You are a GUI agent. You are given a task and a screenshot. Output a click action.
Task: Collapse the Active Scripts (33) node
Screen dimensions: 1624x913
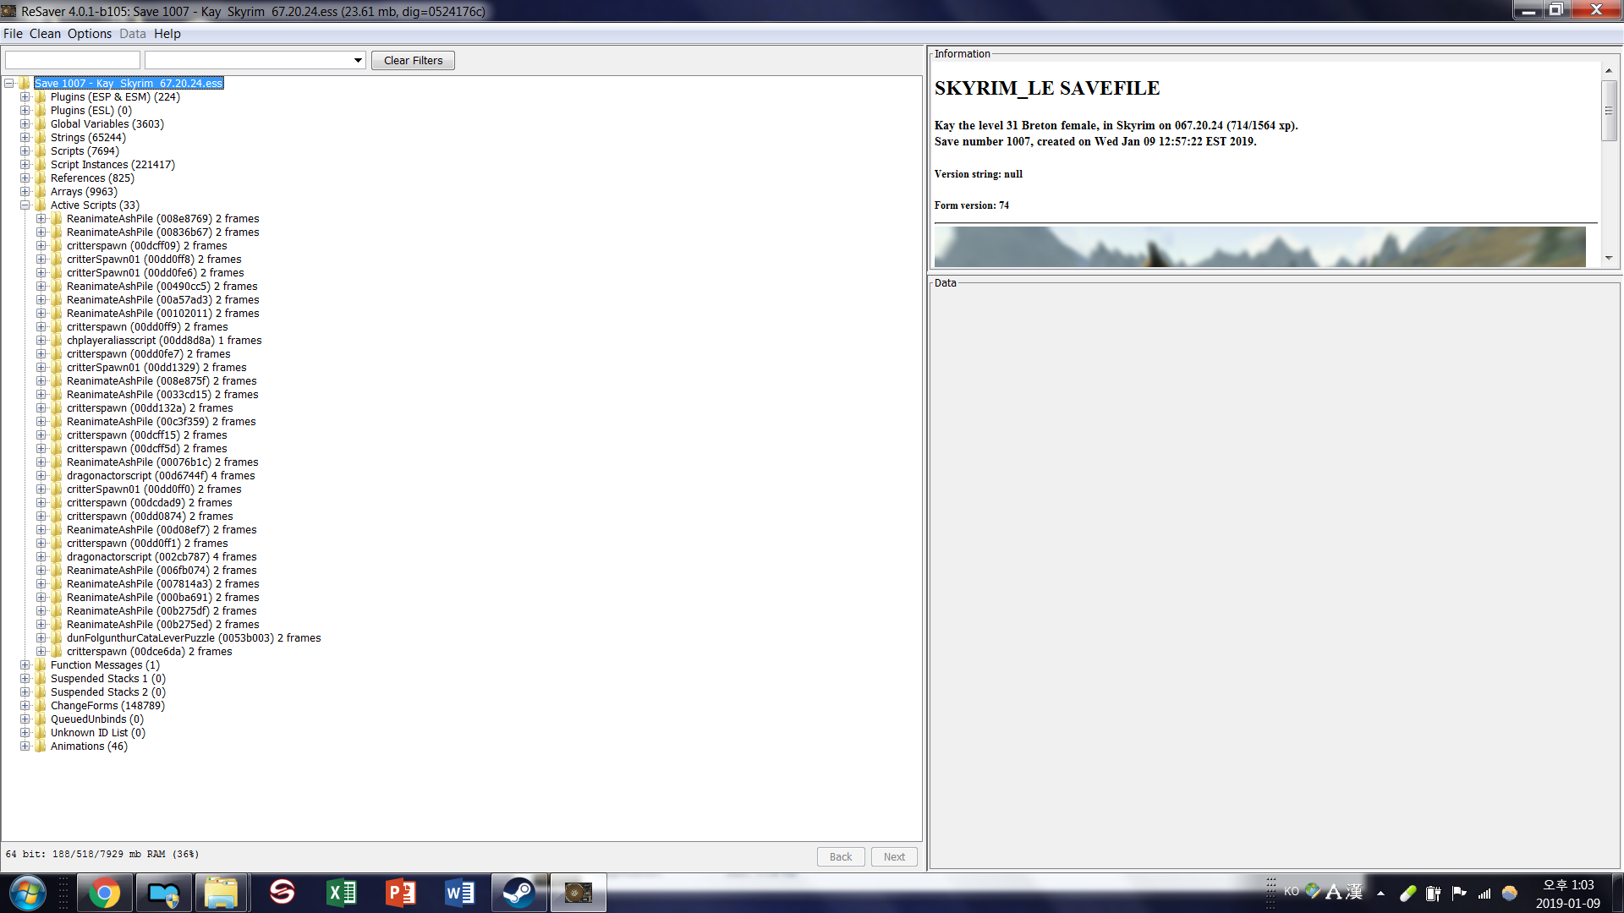point(25,205)
